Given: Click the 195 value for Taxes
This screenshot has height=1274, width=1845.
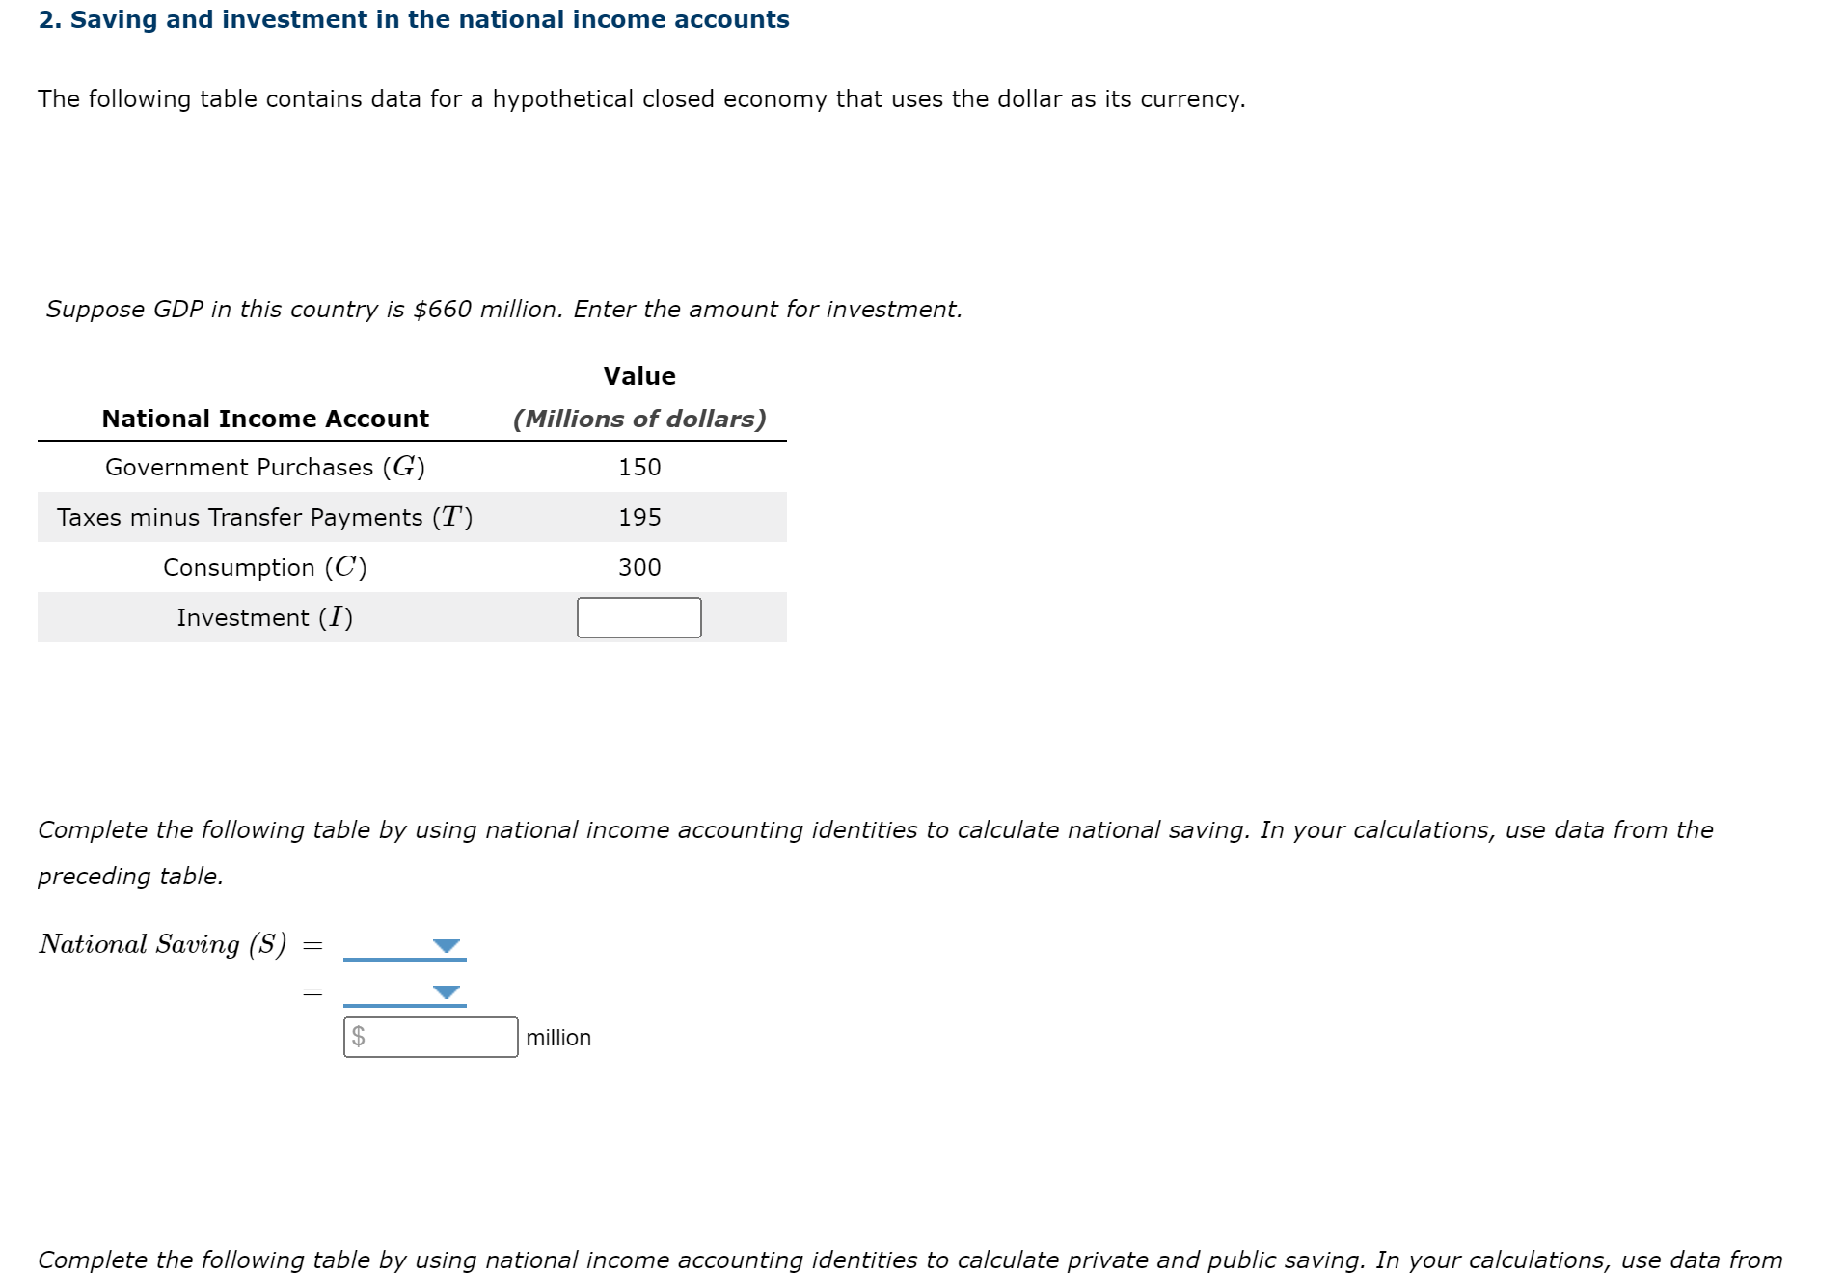Looking at the screenshot, I should [x=639, y=517].
